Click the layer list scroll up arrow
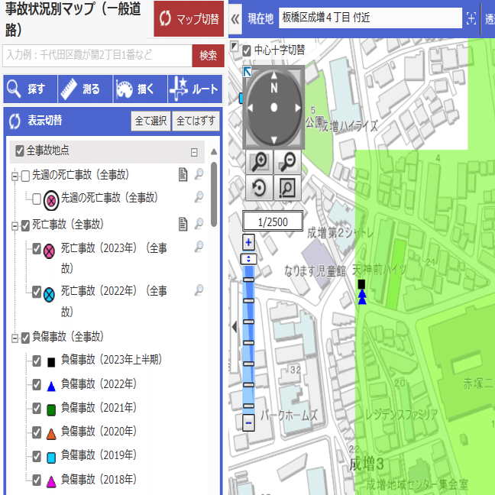 click(214, 152)
